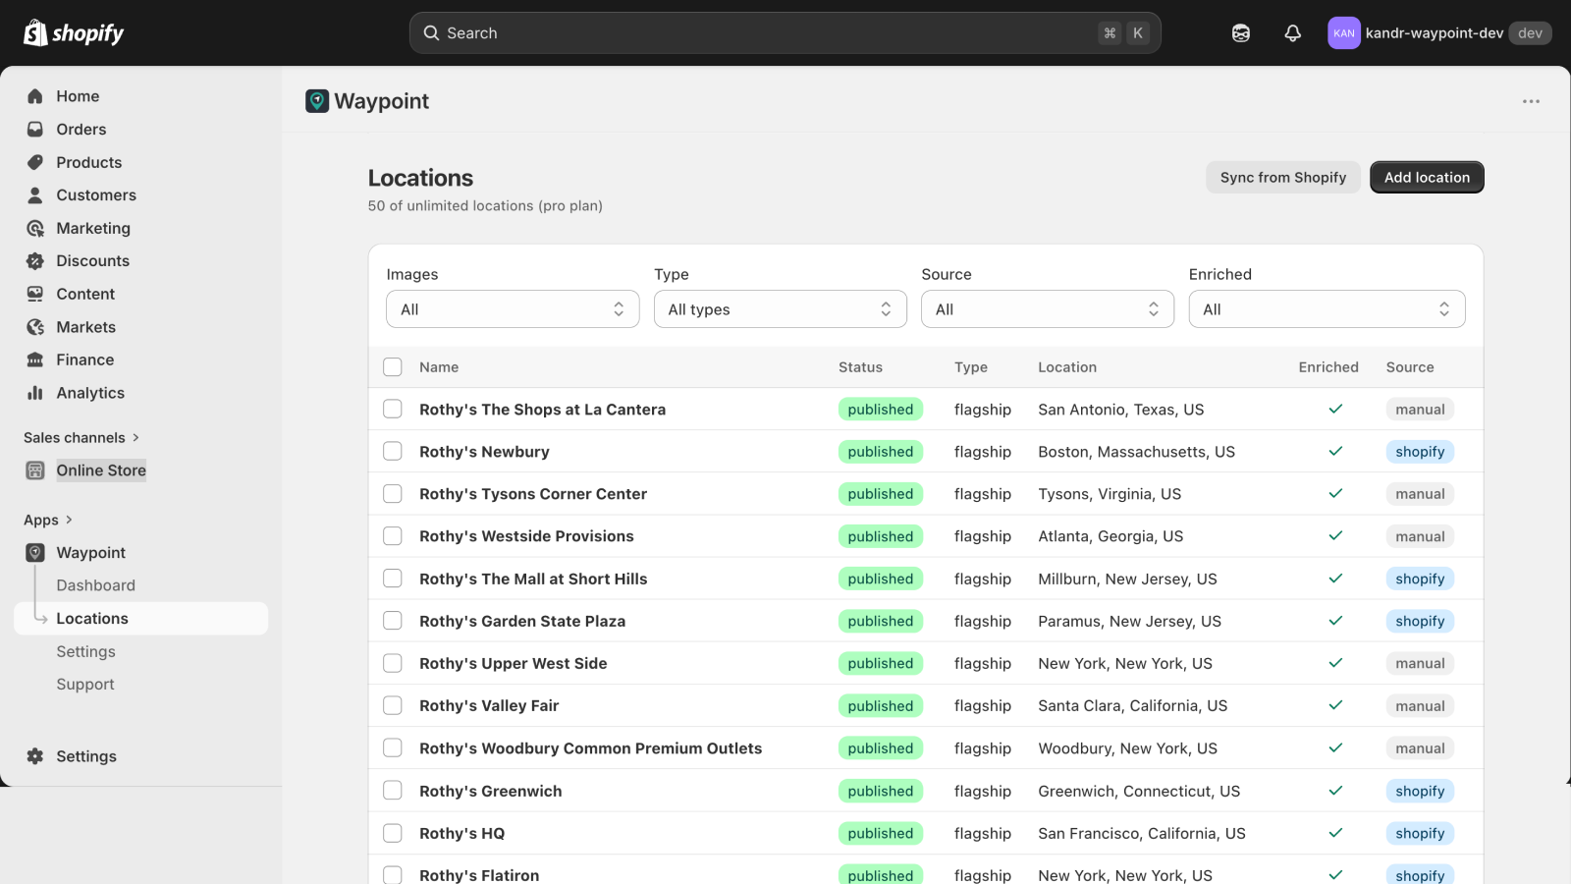Image resolution: width=1571 pixels, height=884 pixels.
Task: Open the notifications bell
Action: (x=1293, y=33)
